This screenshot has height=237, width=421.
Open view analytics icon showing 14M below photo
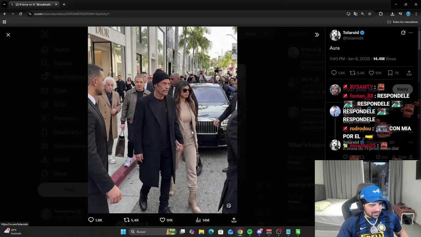coord(198,220)
